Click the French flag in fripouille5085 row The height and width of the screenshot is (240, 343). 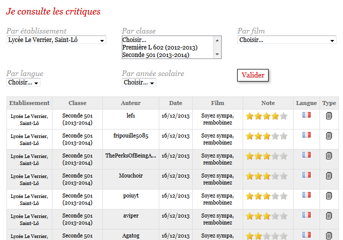coord(307,134)
